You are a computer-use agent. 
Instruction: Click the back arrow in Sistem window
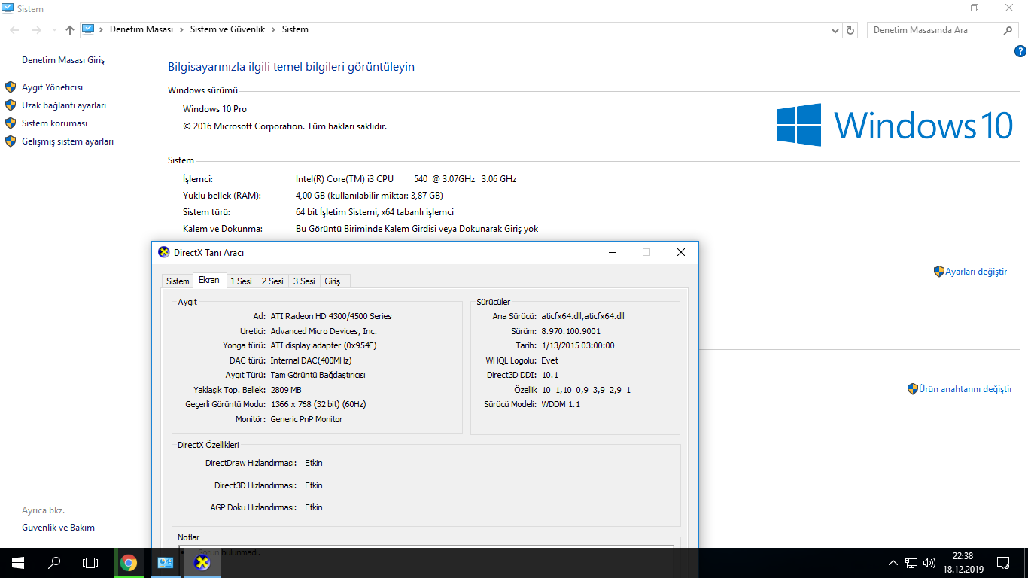tap(15, 30)
